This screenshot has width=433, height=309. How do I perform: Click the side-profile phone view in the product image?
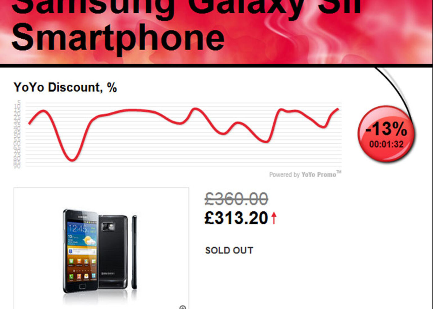coord(134,252)
